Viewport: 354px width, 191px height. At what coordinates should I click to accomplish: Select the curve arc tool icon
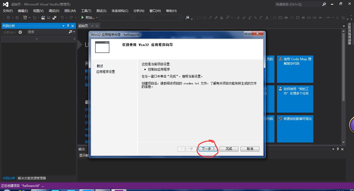261,18
